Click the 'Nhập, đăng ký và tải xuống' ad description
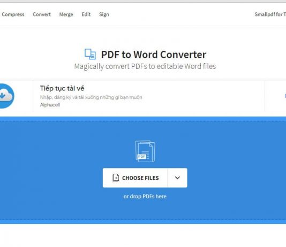This screenshot has height=247, width=286. (x=91, y=97)
